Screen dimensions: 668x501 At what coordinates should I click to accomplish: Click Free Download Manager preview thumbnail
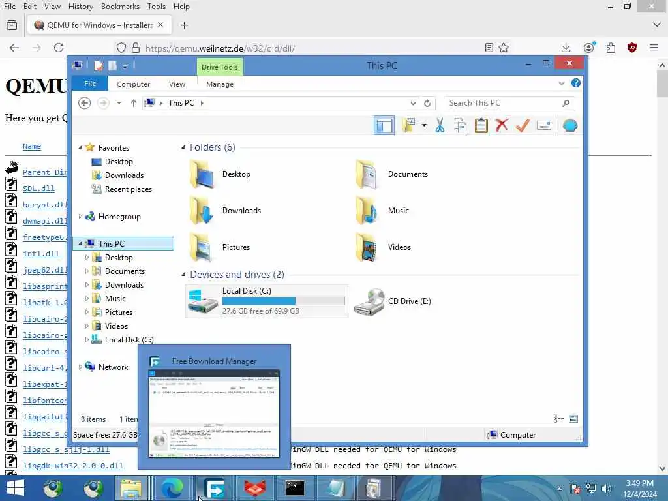(x=214, y=414)
